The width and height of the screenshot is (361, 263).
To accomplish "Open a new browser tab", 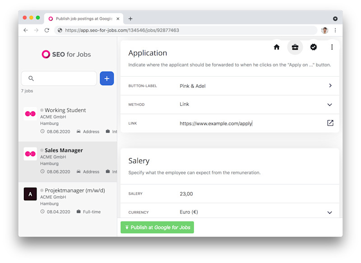I will (130, 18).
